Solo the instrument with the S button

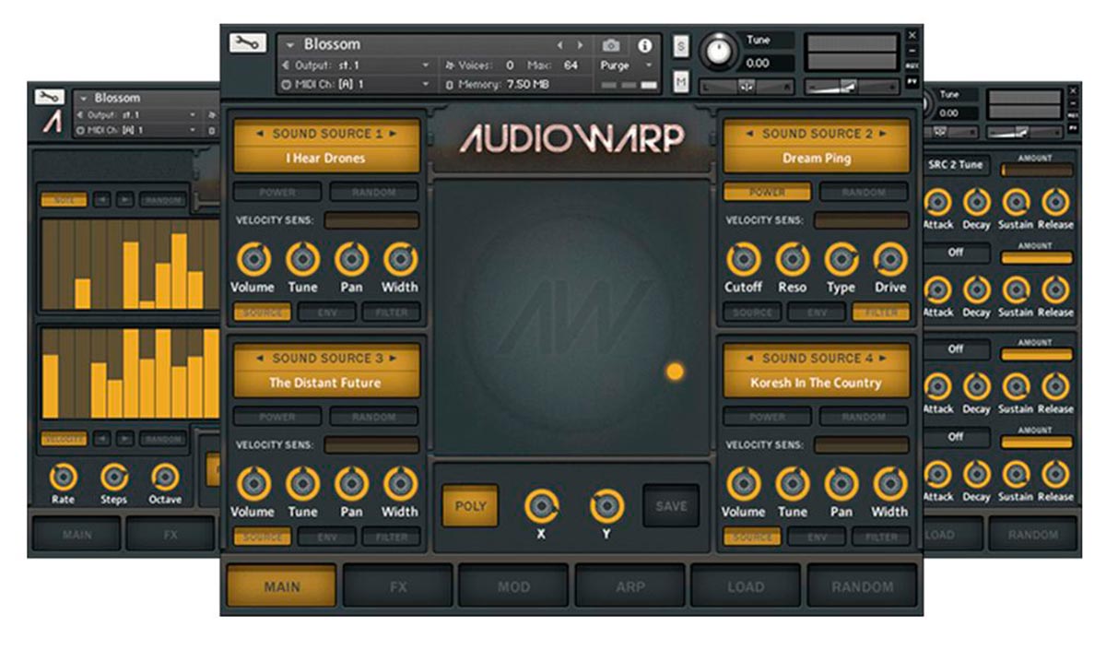pos(681,46)
